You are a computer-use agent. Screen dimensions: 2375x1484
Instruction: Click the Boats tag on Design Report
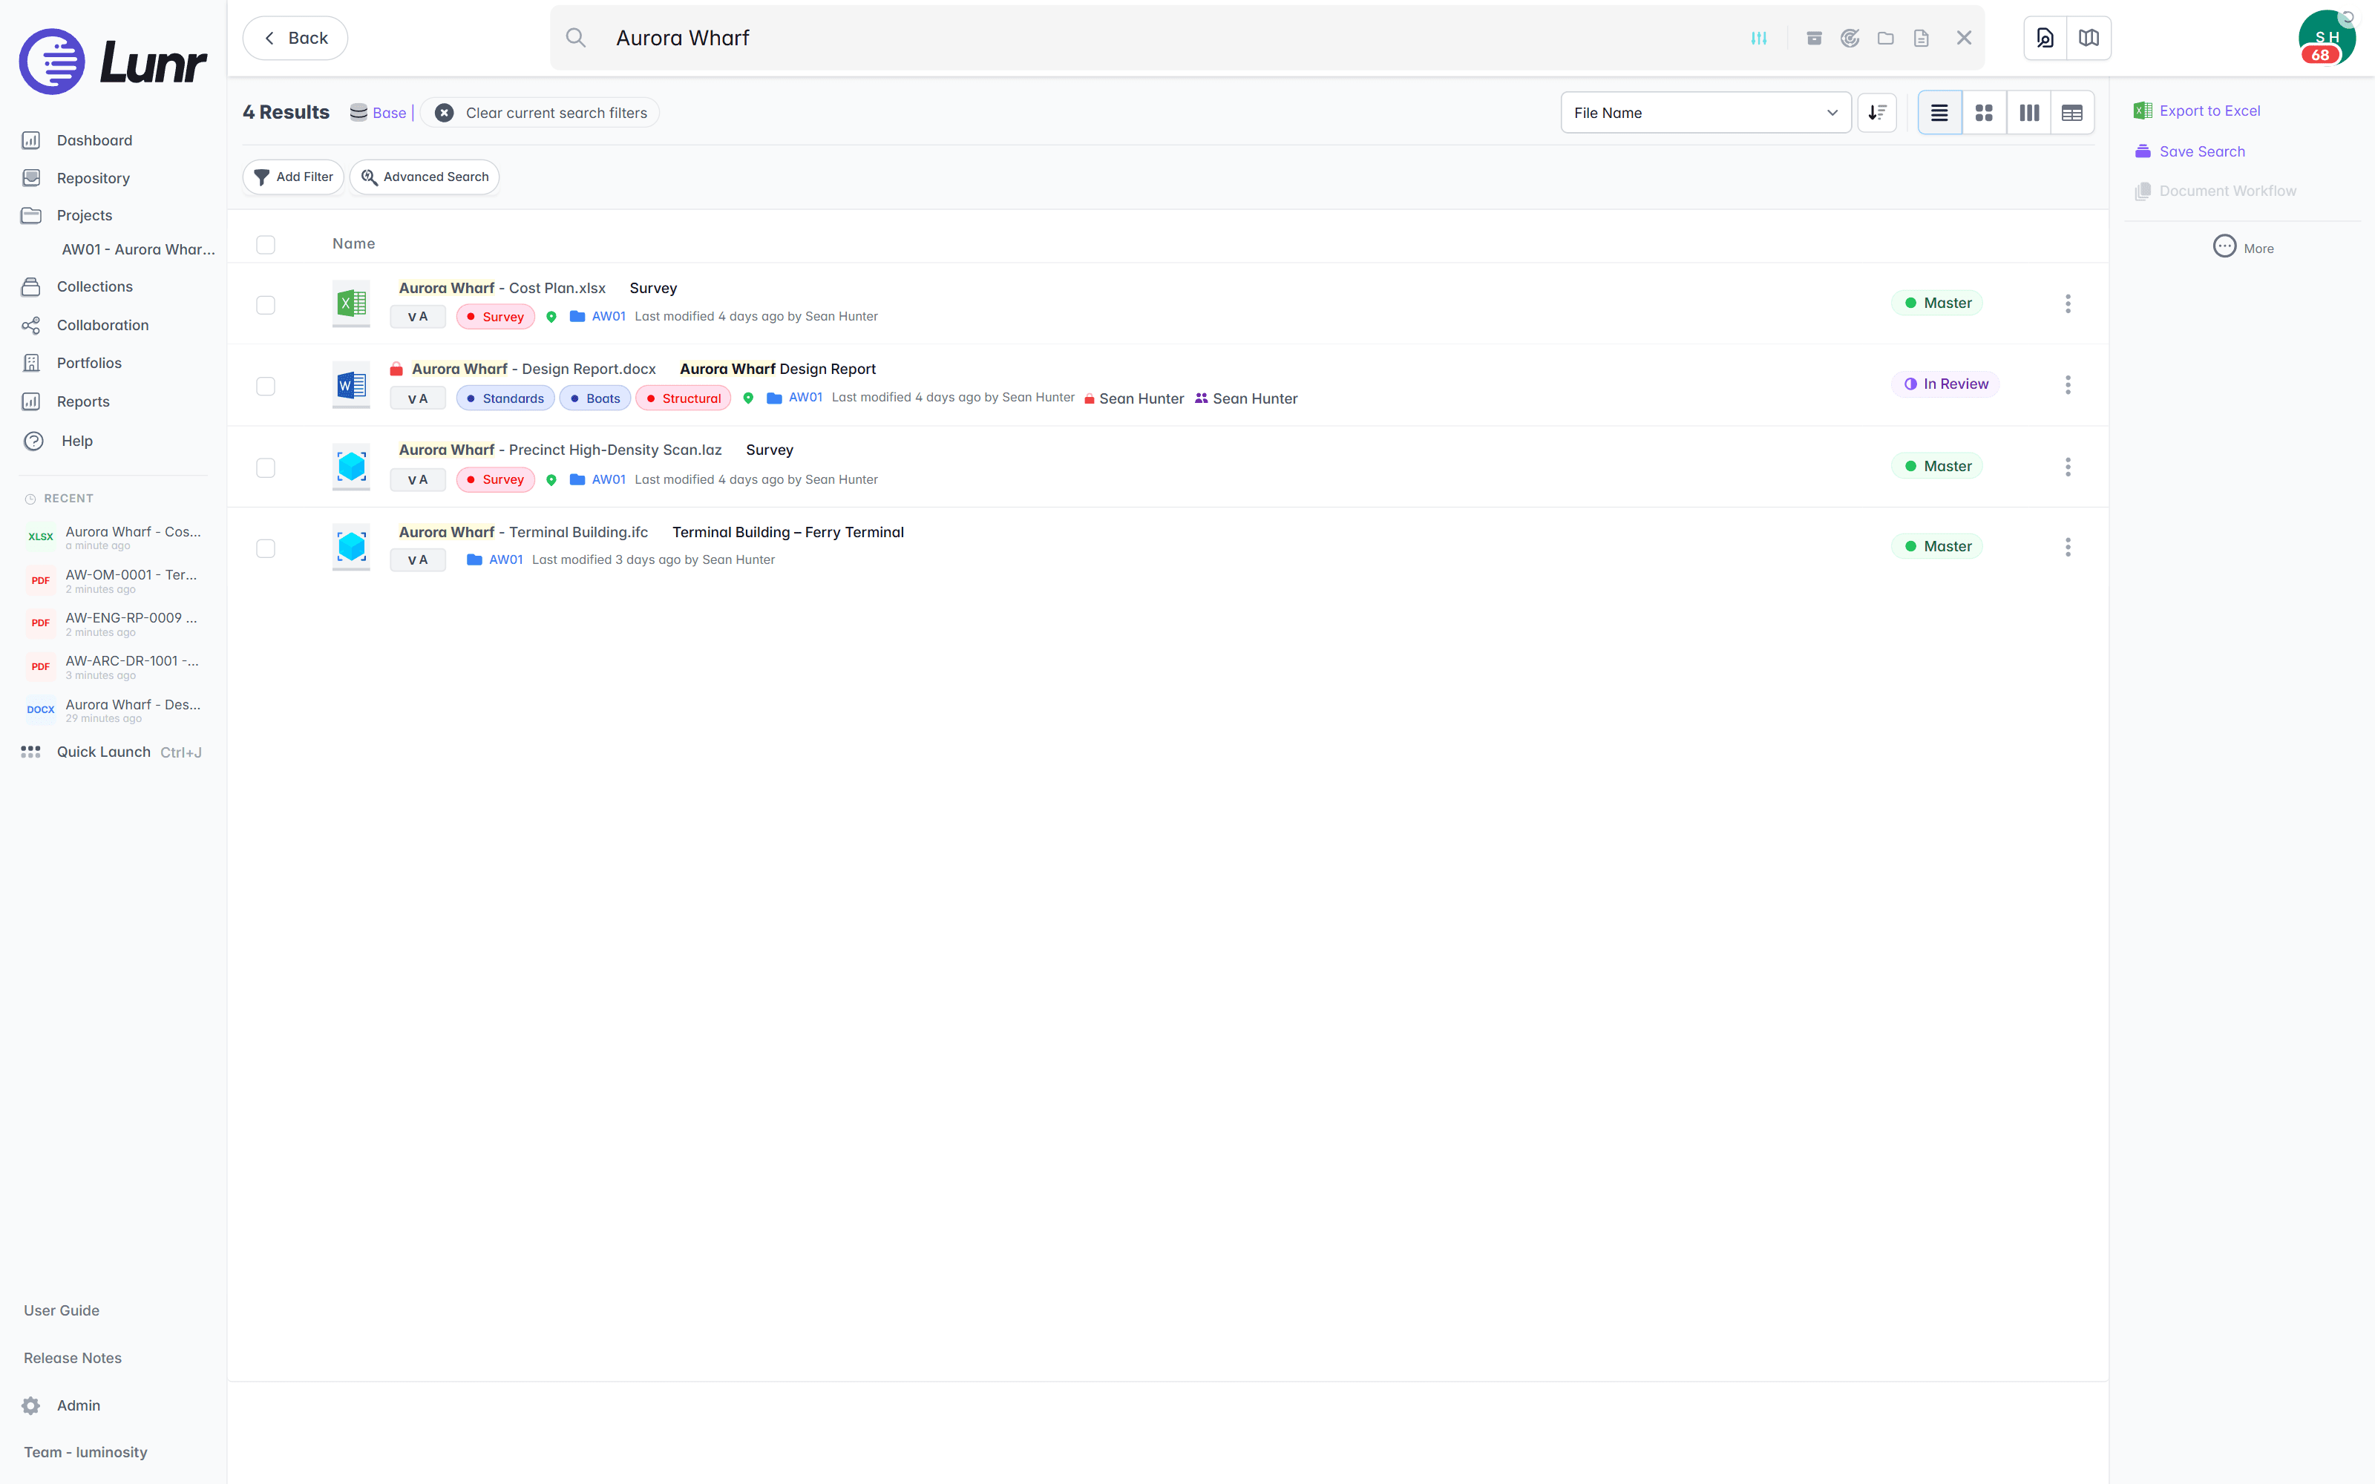click(594, 398)
